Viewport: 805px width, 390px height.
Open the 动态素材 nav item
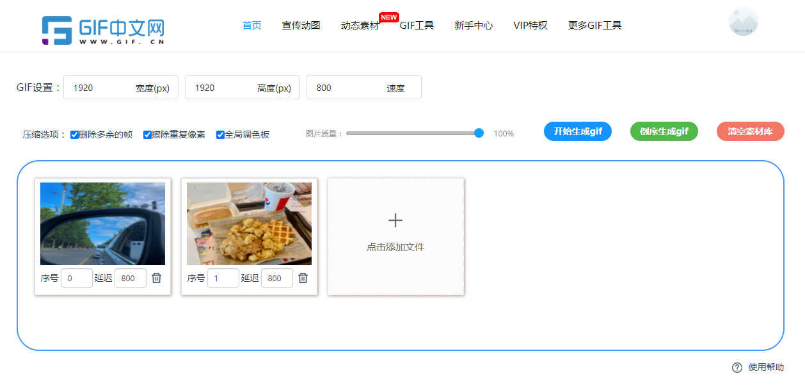coord(360,26)
